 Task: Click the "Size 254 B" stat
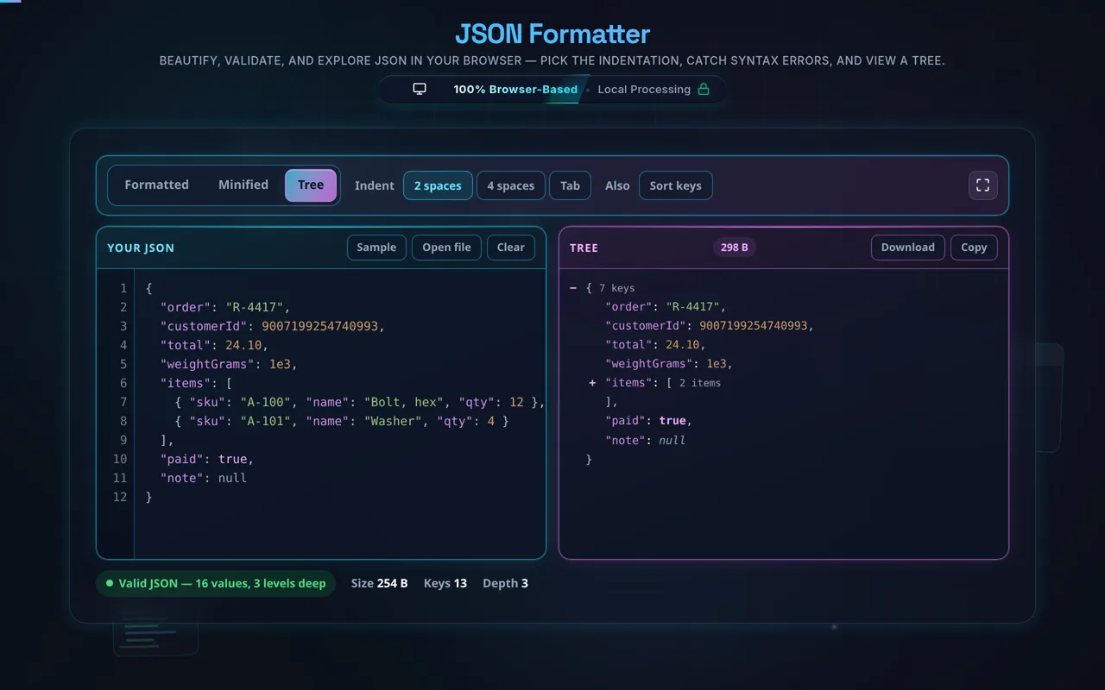point(380,583)
